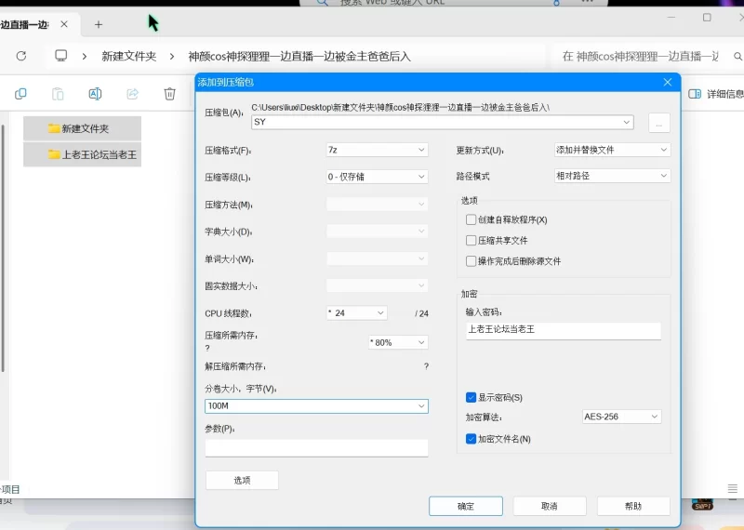The width and height of the screenshot is (744, 530).
Task: Click the Explorer list view icon bottom right
Action: click(733, 488)
